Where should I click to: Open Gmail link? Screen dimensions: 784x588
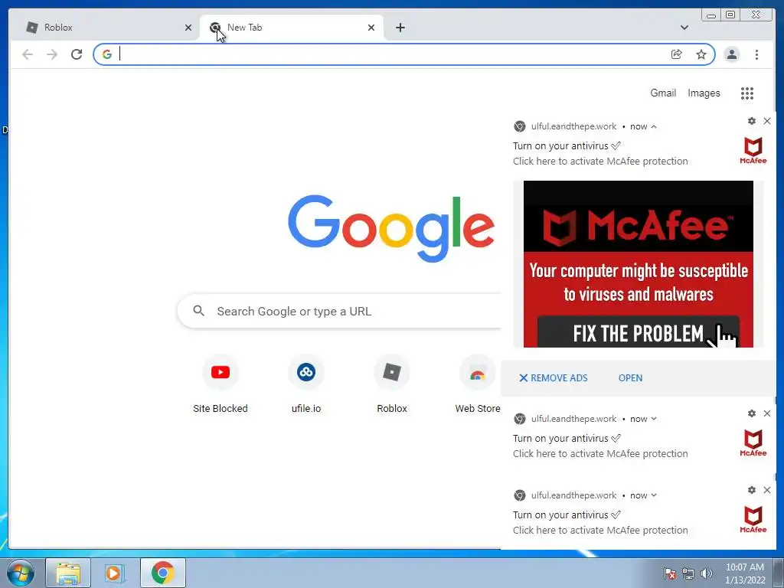click(x=663, y=93)
